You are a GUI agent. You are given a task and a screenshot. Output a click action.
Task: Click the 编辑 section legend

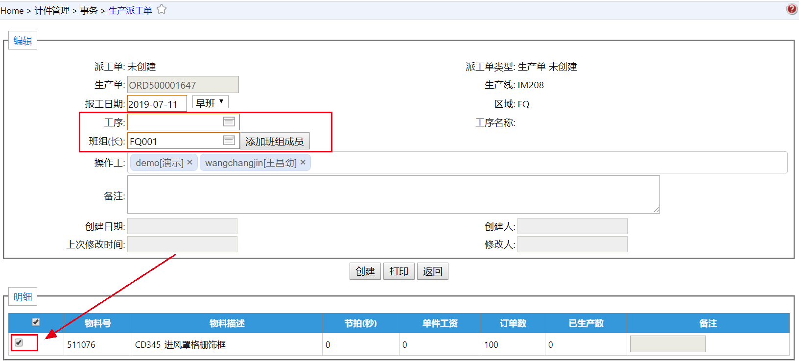(23, 41)
